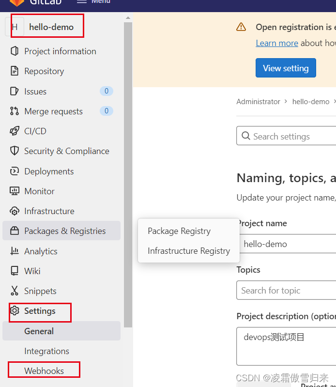336x387 pixels.
Task: Click the Merge requests branch icon
Action: pos(15,111)
